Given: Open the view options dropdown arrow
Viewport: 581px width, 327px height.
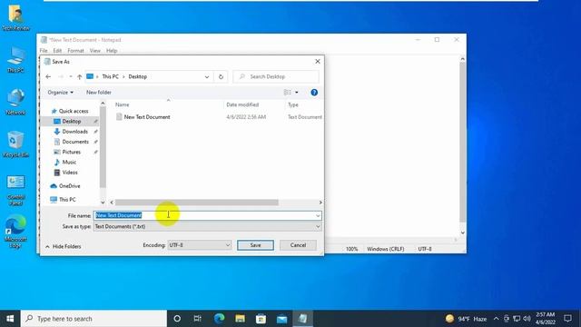Looking at the screenshot, I should tap(297, 93).
